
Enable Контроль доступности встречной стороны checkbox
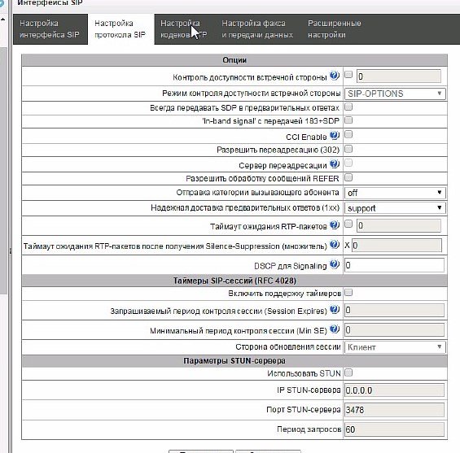(x=348, y=75)
